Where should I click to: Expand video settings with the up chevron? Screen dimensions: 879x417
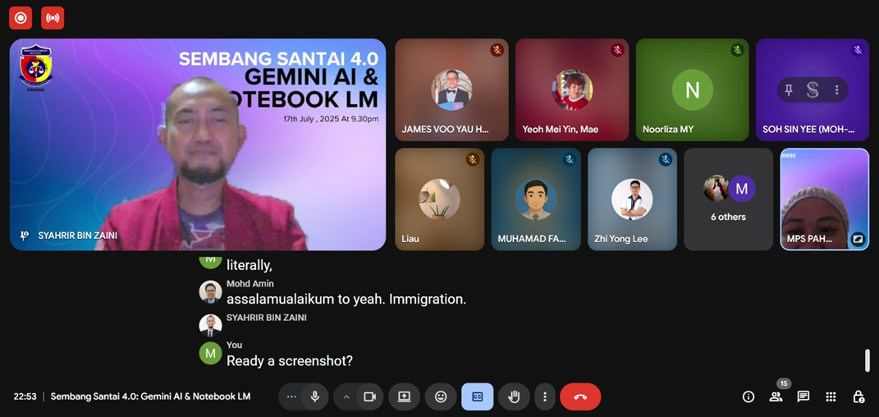click(x=346, y=396)
